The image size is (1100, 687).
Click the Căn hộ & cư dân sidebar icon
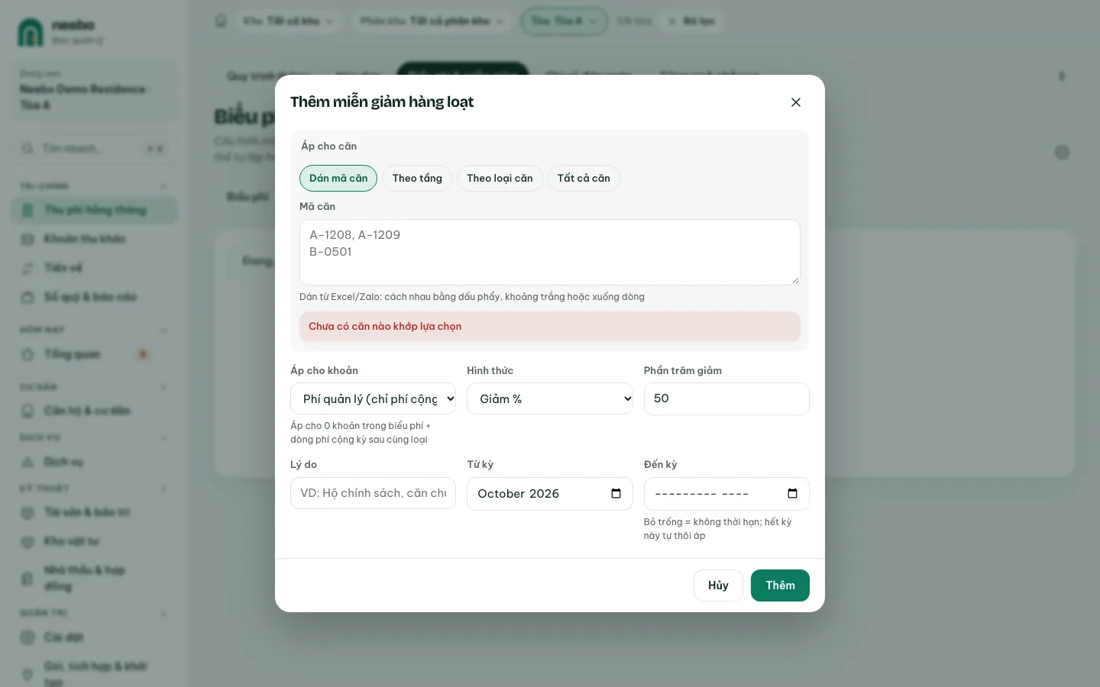point(28,411)
